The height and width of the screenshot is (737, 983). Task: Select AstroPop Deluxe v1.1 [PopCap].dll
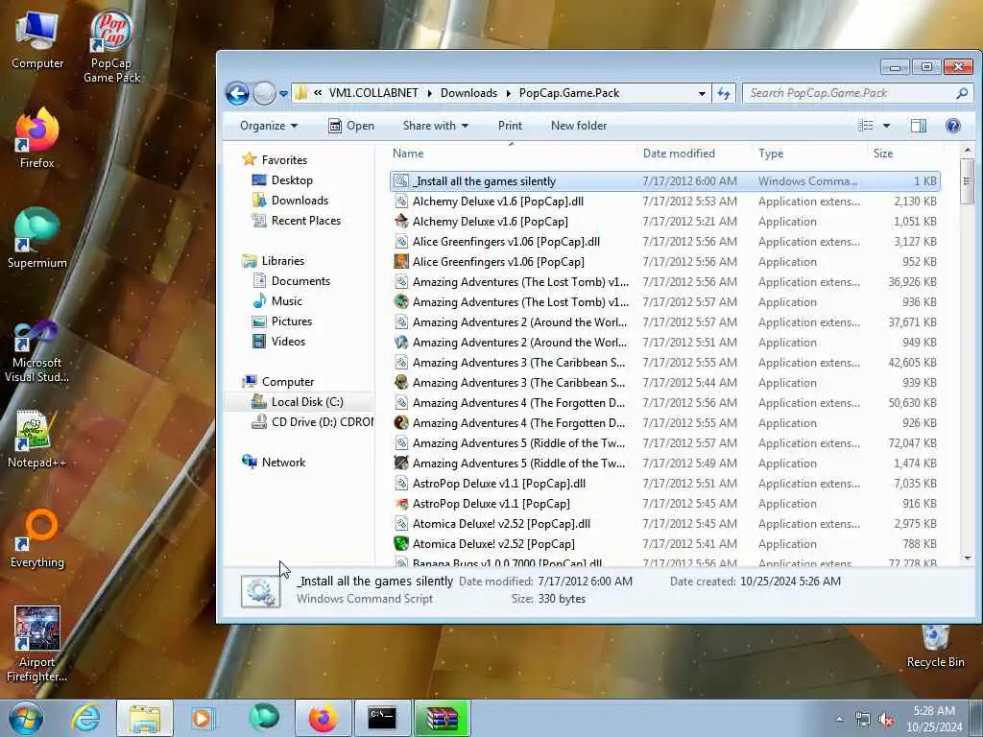[x=664, y=484]
